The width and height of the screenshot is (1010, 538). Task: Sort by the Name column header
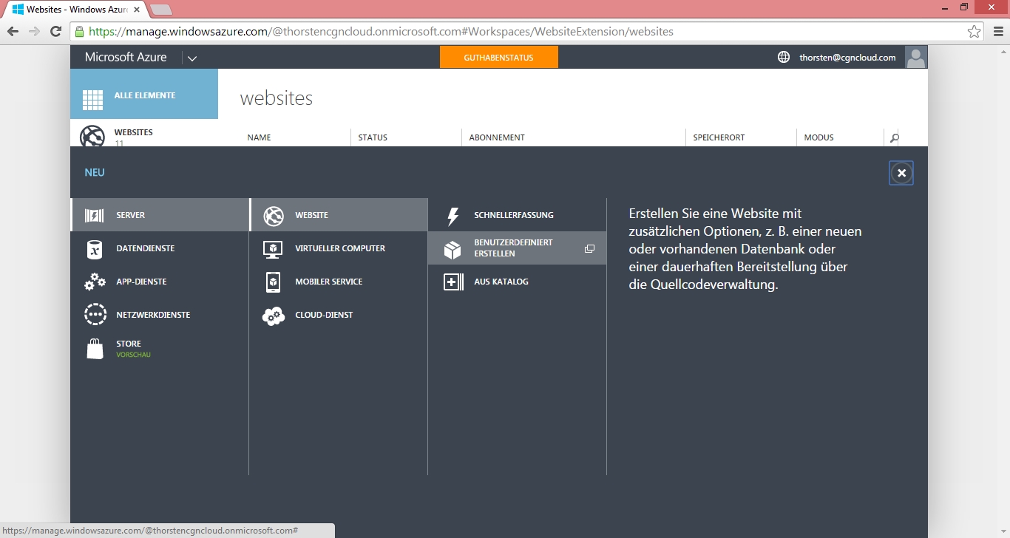click(259, 137)
